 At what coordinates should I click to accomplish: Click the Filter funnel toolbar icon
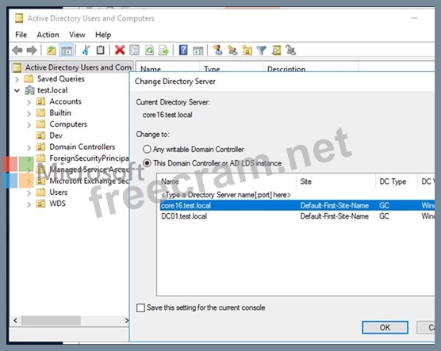[262, 50]
